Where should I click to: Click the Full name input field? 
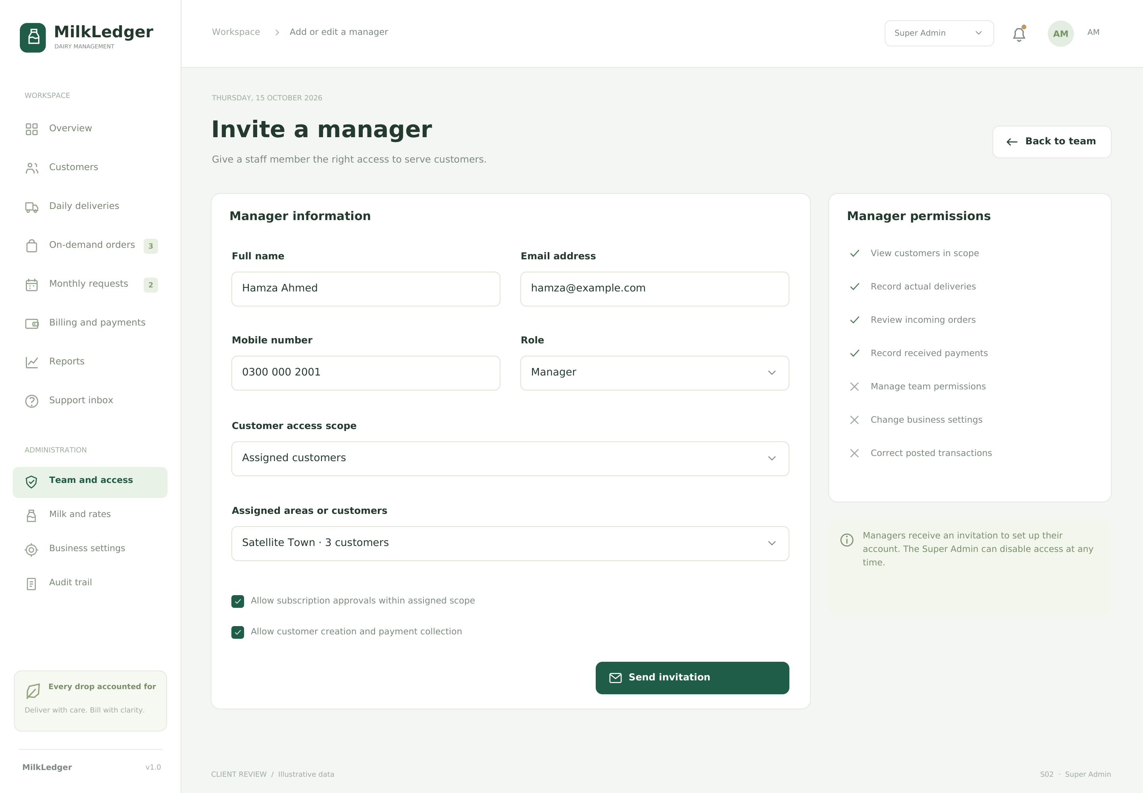366,289
